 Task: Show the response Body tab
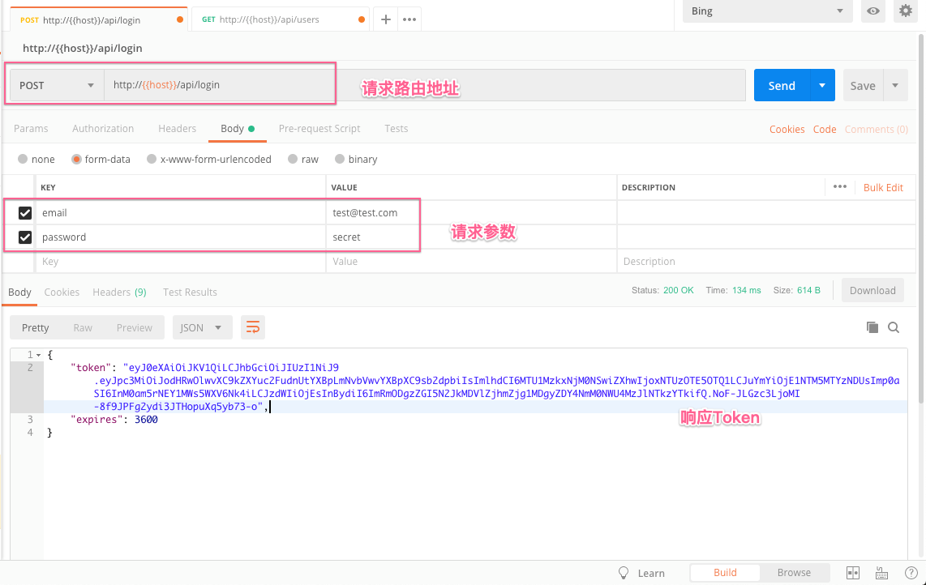(19, 292)
